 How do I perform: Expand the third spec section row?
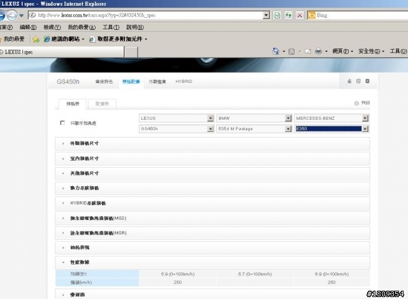click(212, 173)
